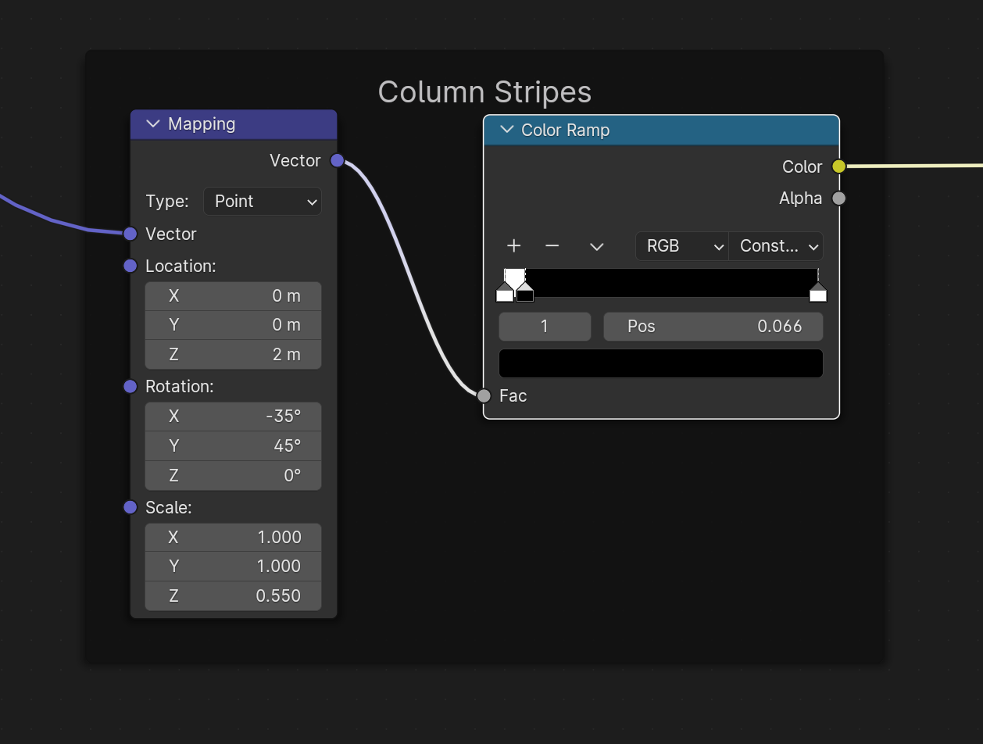Click the Column Stripes frame label
Viewport: 983px width, 744px height.
[x=484, y=92]
